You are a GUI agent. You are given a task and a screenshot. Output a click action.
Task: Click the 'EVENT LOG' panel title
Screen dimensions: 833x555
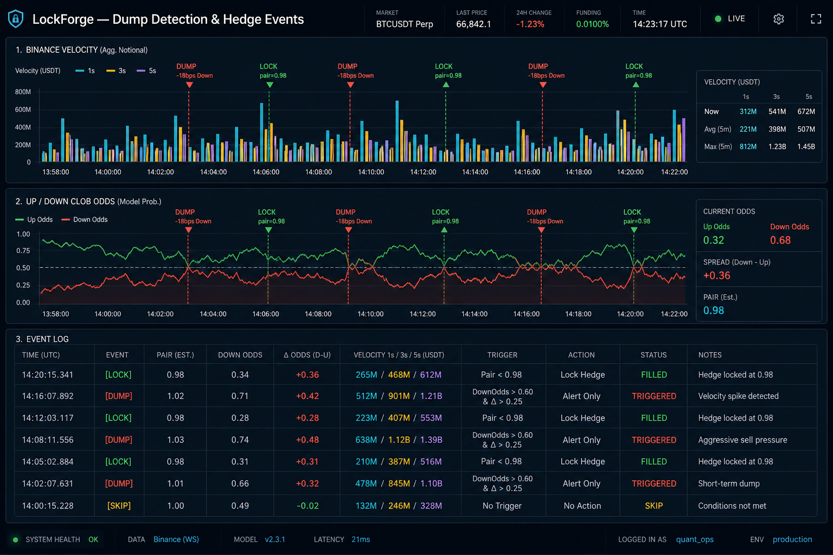[x=42, y=339]
